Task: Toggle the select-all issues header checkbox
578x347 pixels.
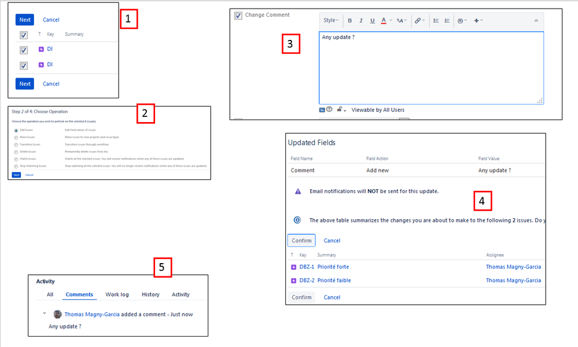Action: pos(24,35)
